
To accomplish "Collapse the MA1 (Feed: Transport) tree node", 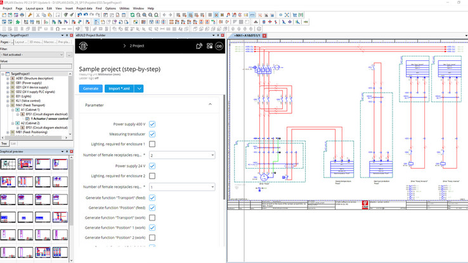I will (8, 105).
